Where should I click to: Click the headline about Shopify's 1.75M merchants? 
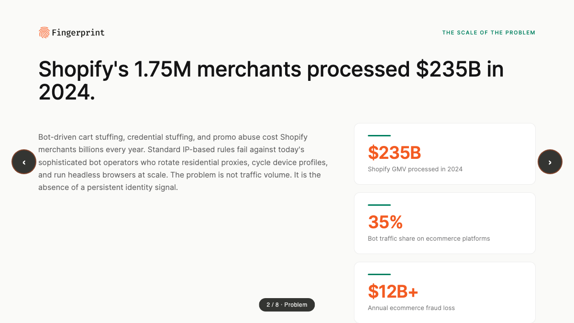pyautogui.click(x=271, y=80)
